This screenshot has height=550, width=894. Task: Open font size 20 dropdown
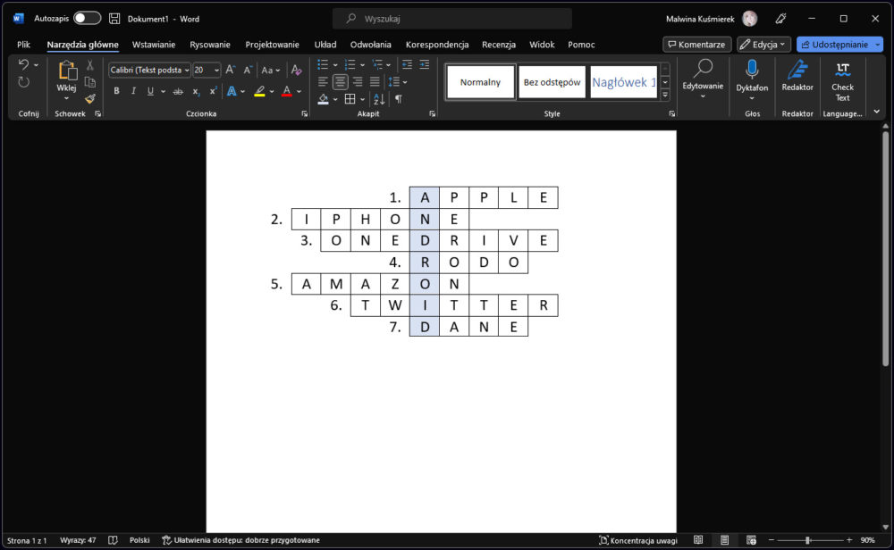tap(216, 71)
